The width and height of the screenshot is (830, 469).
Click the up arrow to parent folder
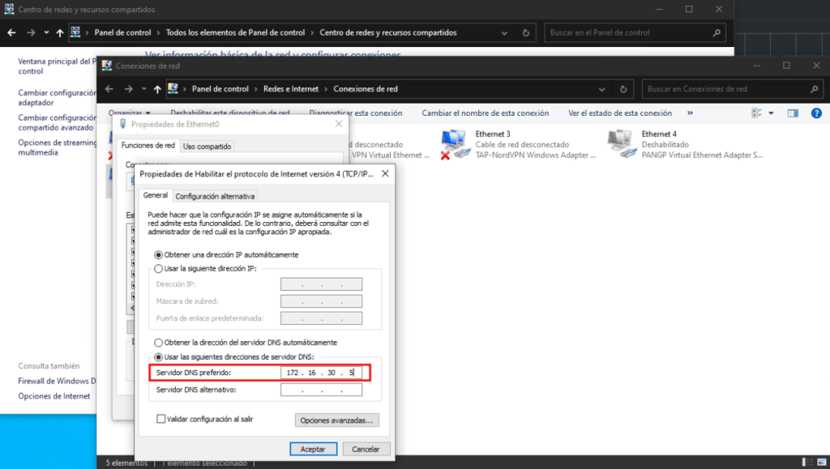pos(159,89)
